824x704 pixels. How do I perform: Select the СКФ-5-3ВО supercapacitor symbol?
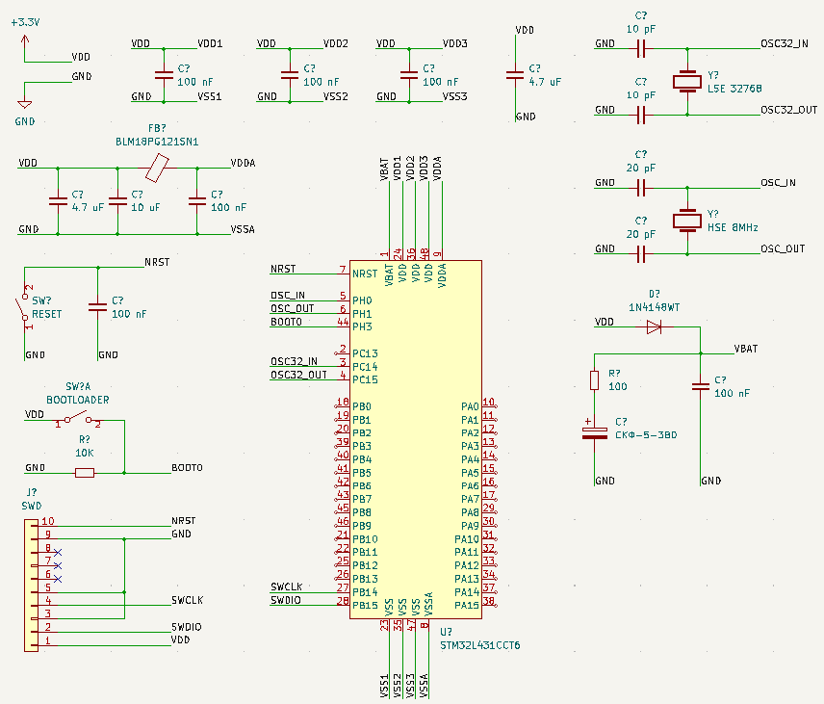(x=594, y=431)
